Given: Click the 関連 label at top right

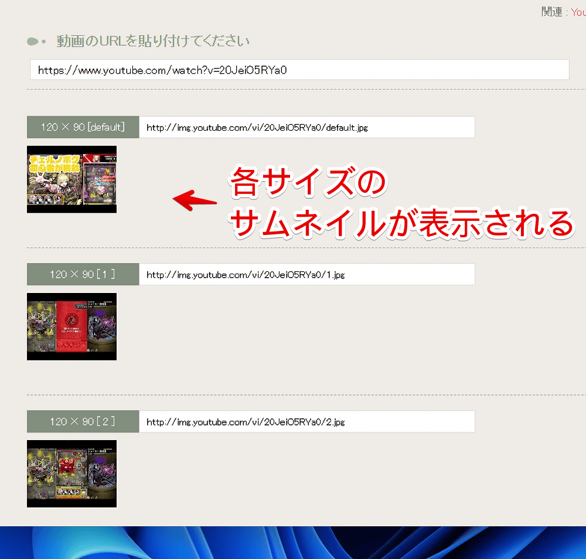Looking at the screenshot, I should pyautogui.click(x=551, y=12).
